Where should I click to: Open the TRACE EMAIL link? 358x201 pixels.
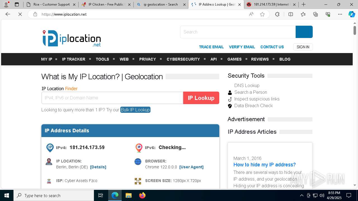pos(211,47)
